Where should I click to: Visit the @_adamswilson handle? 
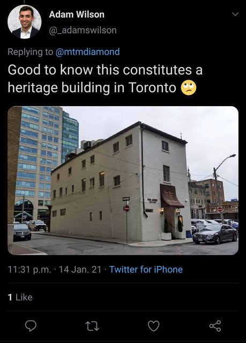(83, 30)
